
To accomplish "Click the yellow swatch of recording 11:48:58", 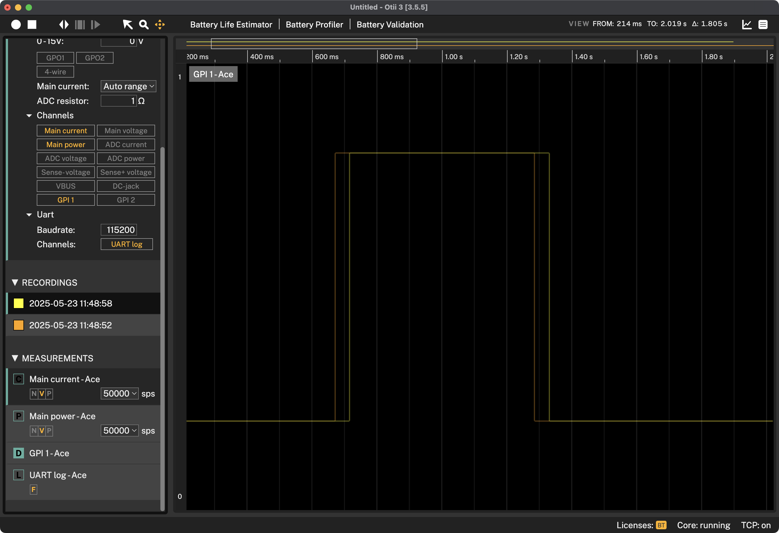I will coord(18,303).
